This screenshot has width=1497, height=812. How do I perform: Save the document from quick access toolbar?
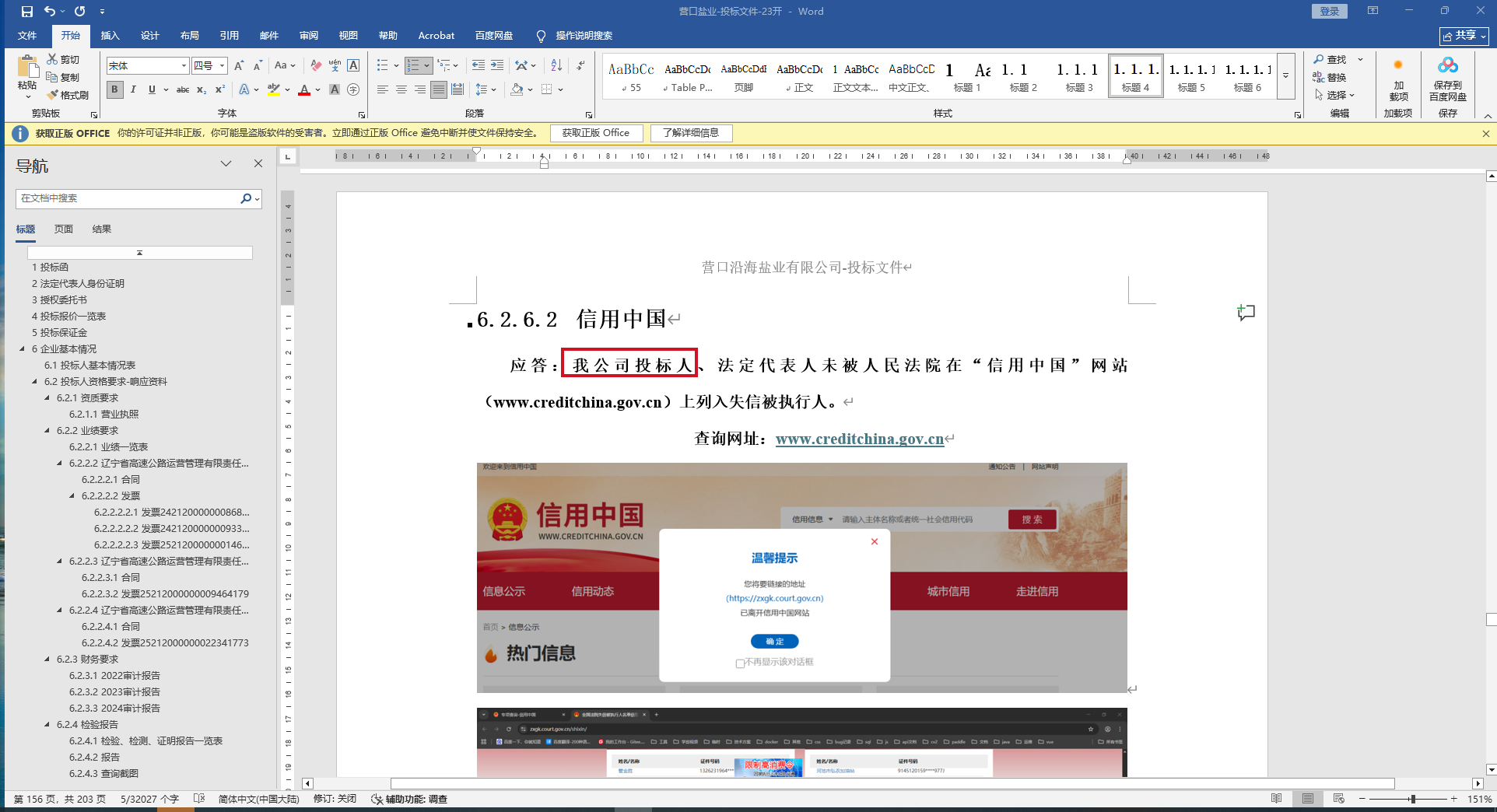point(26,12)
